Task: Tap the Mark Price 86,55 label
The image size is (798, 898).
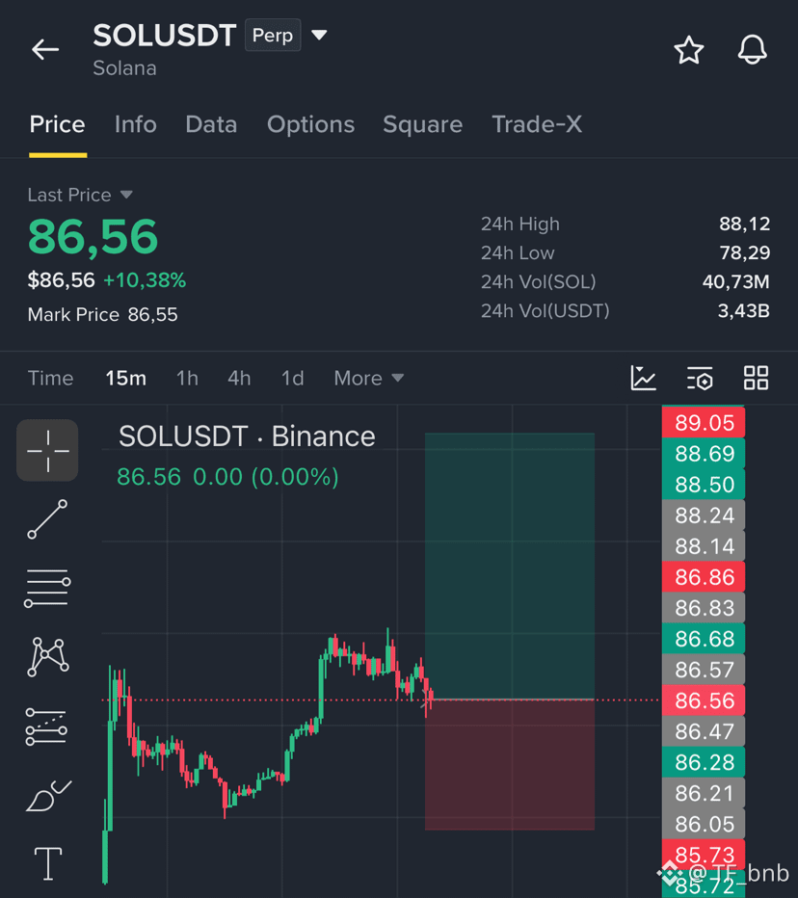Action: pos(102,314)
